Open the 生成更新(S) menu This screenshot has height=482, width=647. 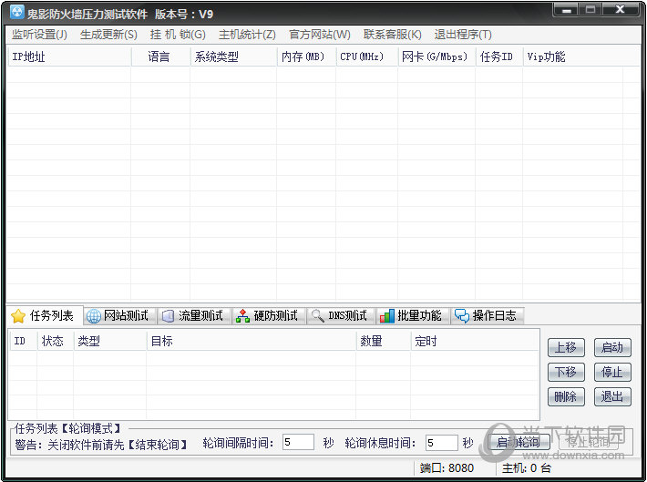tap(108, 35)
